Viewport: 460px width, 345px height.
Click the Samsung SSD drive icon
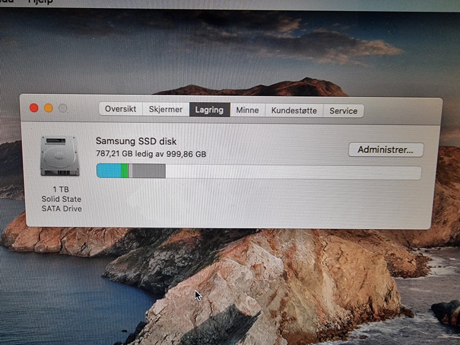(x=60, y=156)
